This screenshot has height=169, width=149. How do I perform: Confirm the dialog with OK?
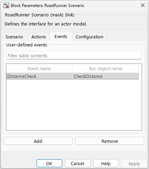tap(49, 163)
